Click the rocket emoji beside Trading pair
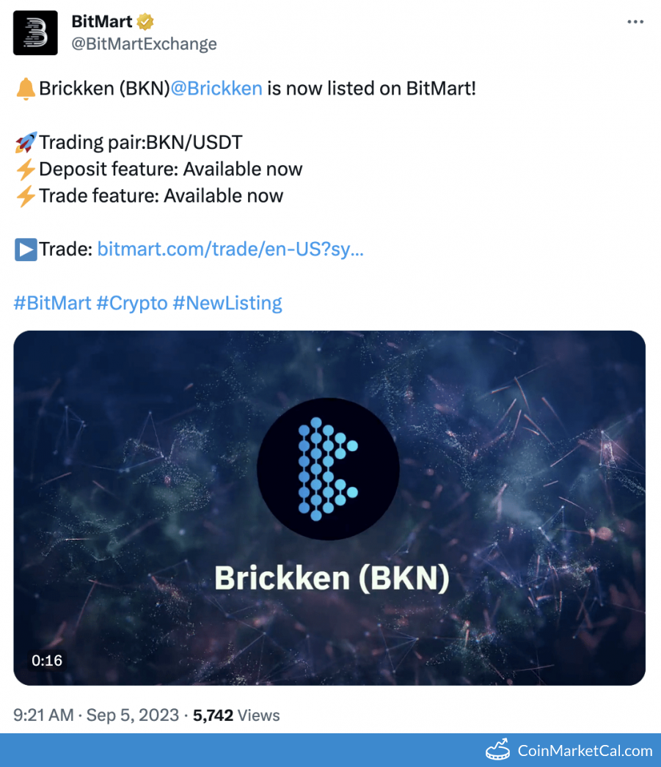The width and height of the screenshot is (661, 767). pos(25,142)
